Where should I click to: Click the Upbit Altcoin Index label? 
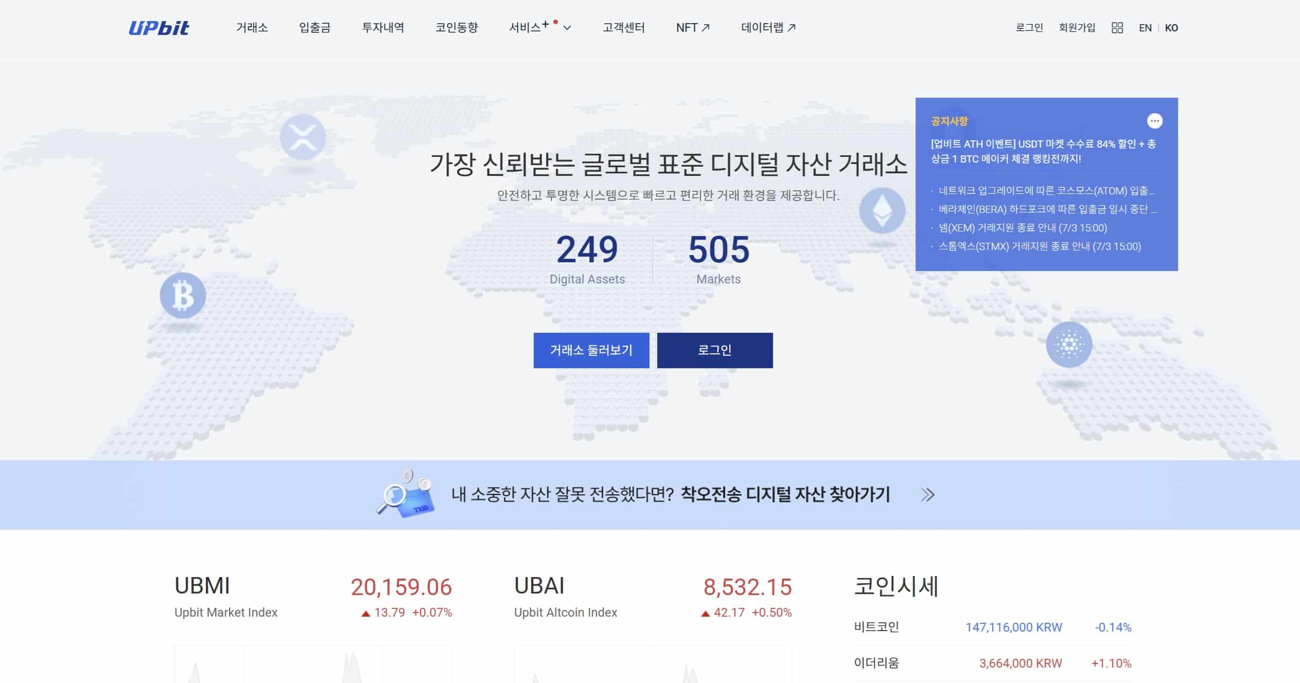click(x=566, y=613)
